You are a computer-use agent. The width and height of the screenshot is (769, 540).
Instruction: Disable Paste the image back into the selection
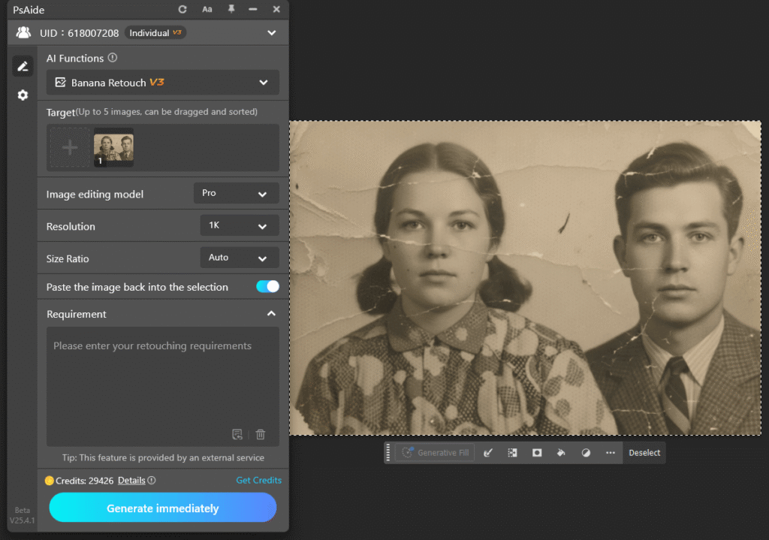click(267, 287)
